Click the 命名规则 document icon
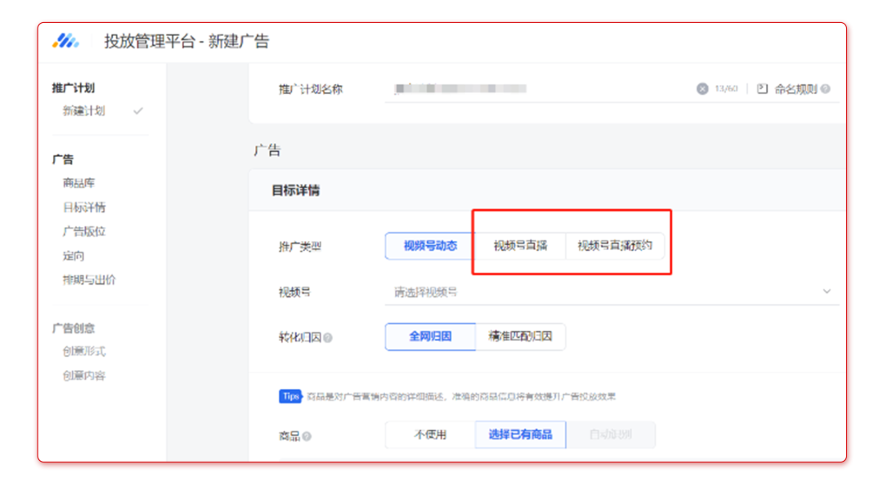This screenshot has height=487, width=883. (762, 89)
